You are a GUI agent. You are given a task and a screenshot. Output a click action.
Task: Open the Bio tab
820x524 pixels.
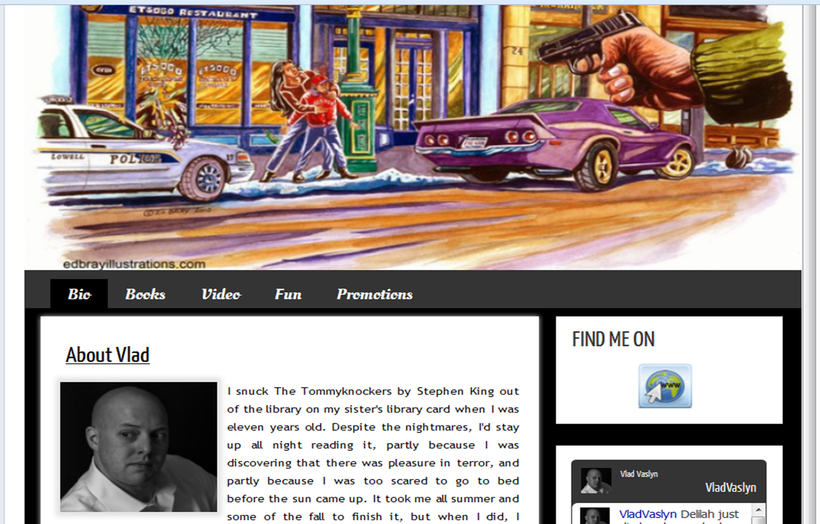79,294
